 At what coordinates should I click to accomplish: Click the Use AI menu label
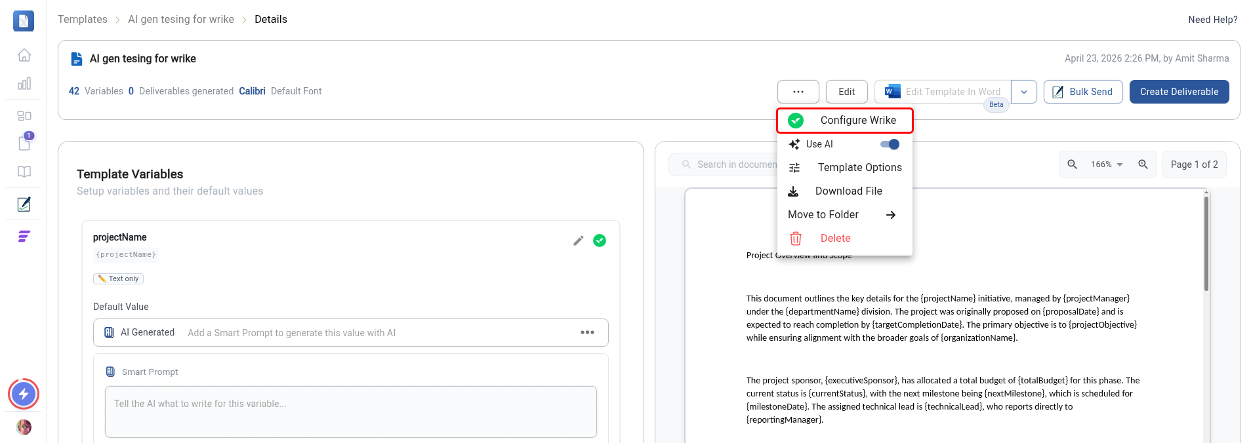(x=819, y=144)
